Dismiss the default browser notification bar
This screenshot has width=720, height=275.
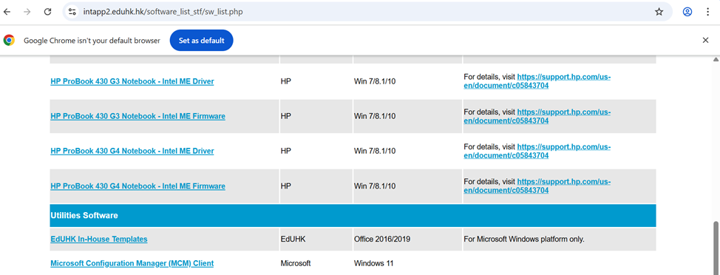[706, 41]
